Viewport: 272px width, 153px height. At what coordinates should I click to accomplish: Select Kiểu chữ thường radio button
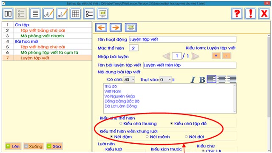(121, 123)
